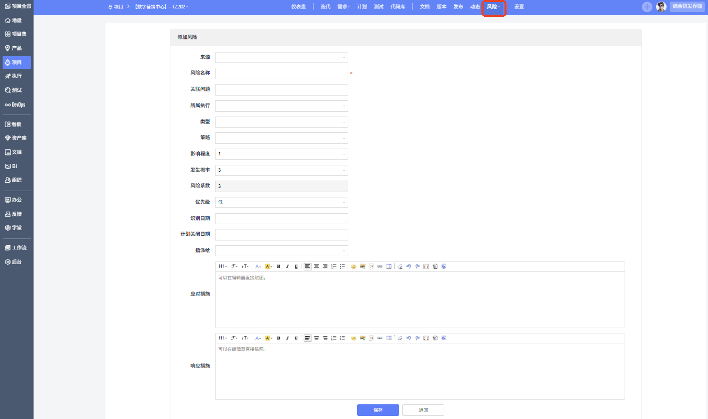Viewport: 708px width, 419px height.
Task: Redo in the 响应措施 editor toolbar
Action: (x=417, y=338)
